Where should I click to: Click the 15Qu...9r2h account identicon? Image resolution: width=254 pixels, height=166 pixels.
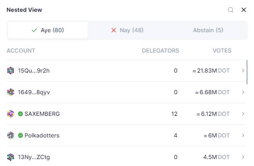pyautogui.click(x=11, y=71)
